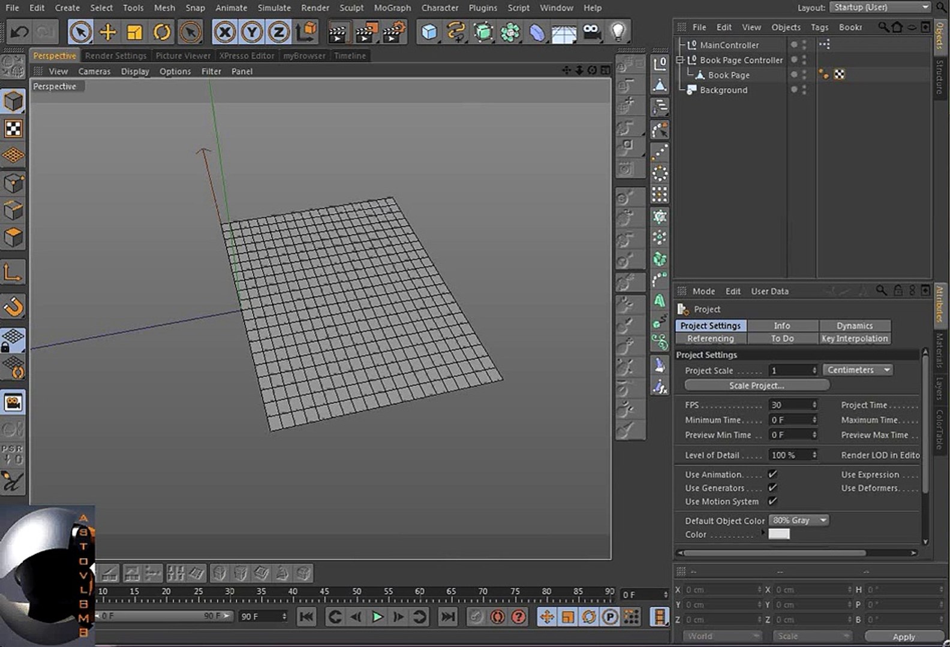The width and height of the screenshot is (950, 647).
Task: Click the Undo arrow icon
Action: (x=19, y=32)
